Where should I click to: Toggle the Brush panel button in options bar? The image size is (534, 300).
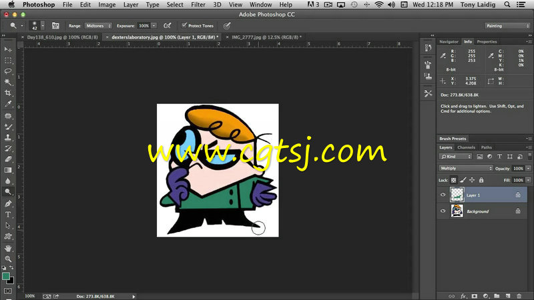pos(55,25)
